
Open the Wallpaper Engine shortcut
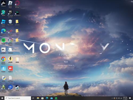pyautogui.click(x=10, y=89)
